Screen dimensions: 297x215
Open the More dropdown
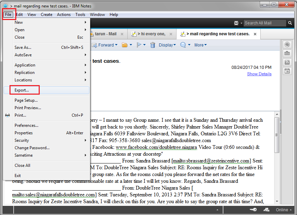pyautogui.click(x=200, y=45)
